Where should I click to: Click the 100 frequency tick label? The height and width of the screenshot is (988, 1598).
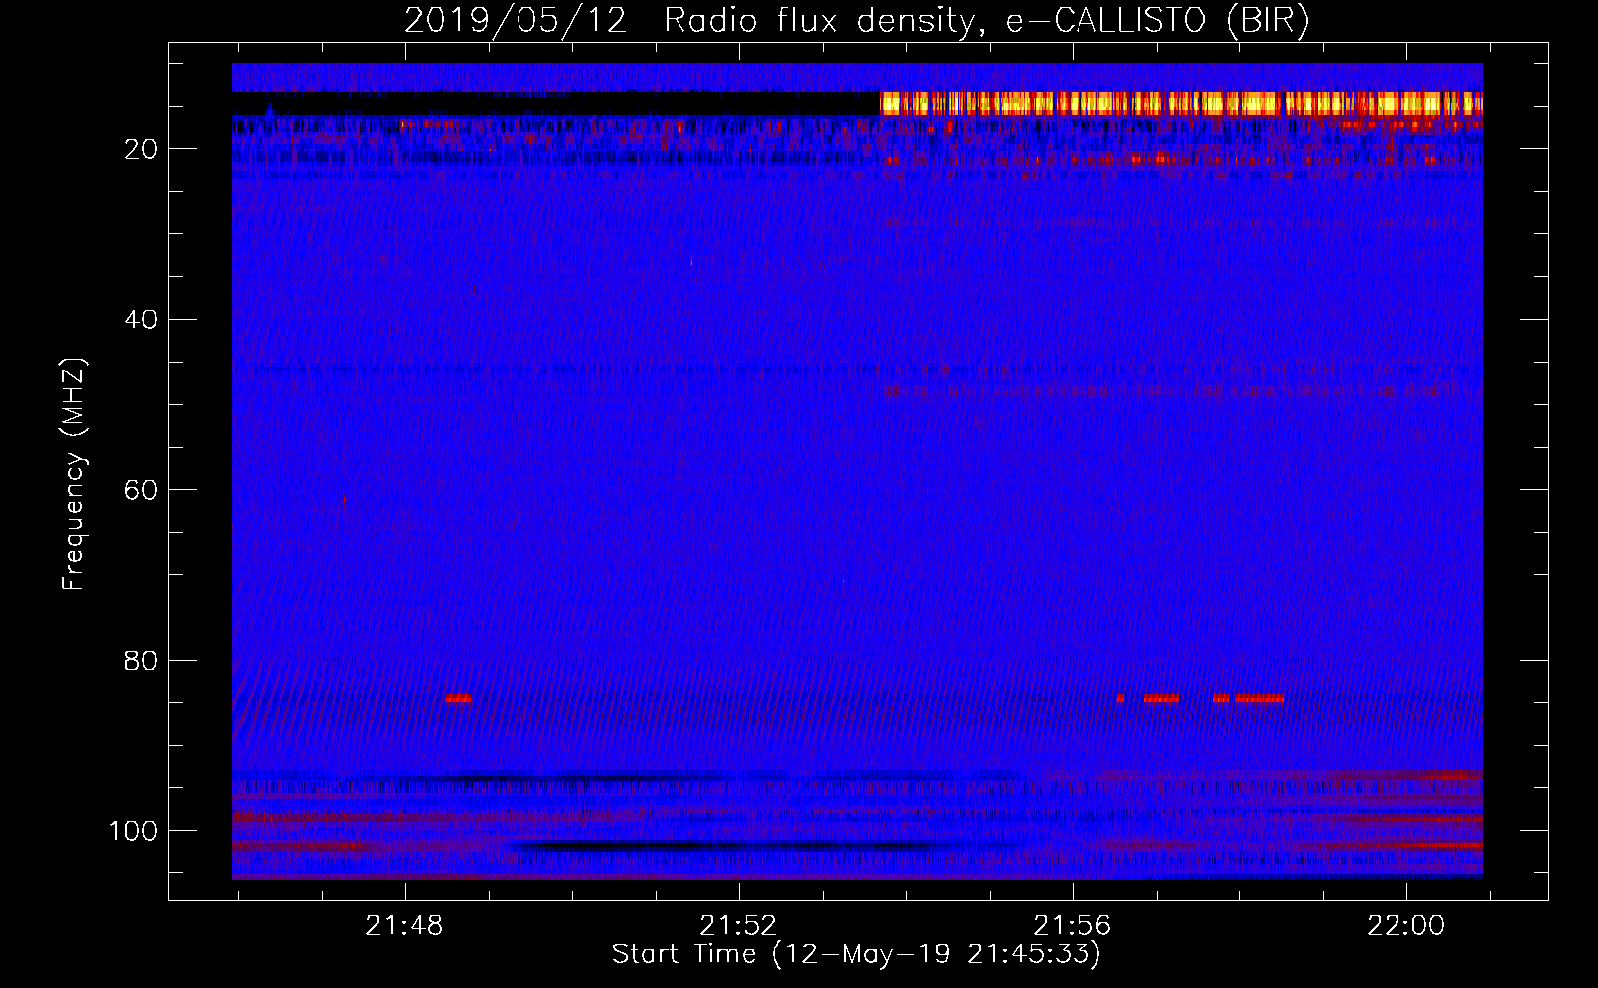click(133, 831)
